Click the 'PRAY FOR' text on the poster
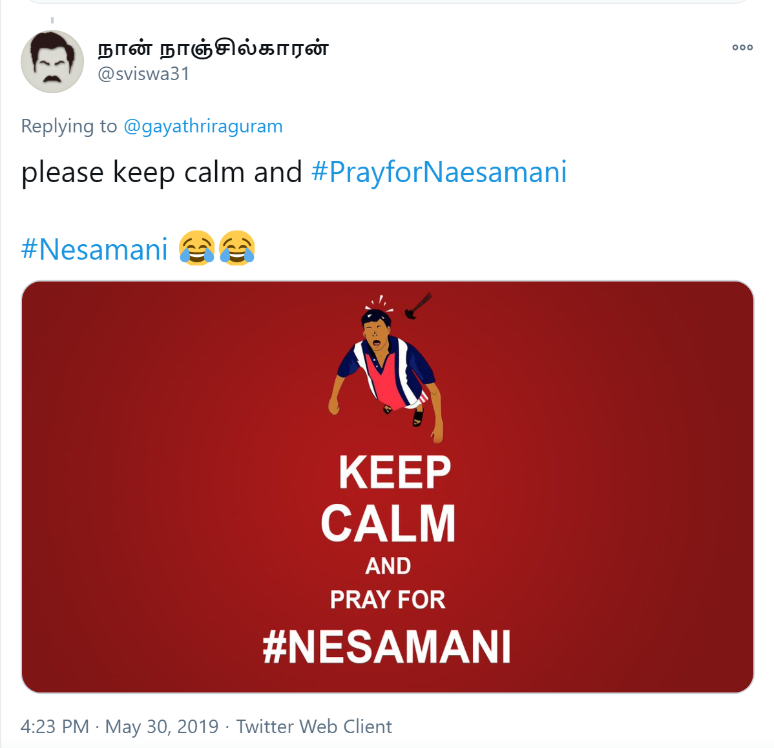Viewport: 774px width, 748px height. [x=388, y=599]
